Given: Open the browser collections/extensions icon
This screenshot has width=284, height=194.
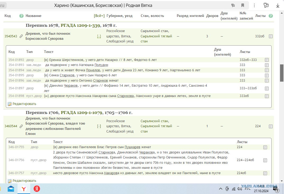Looking at the screenshot, I should 266,6.
